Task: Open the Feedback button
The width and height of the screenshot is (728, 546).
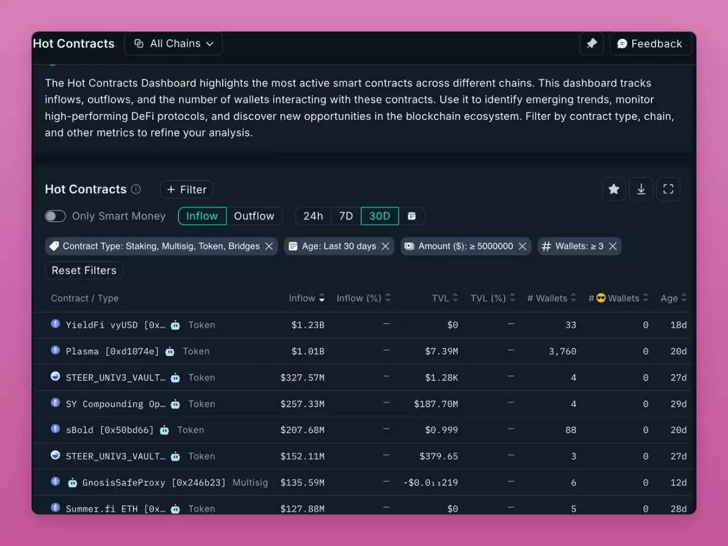Action: pyautogui.click(x=650, y=44)
